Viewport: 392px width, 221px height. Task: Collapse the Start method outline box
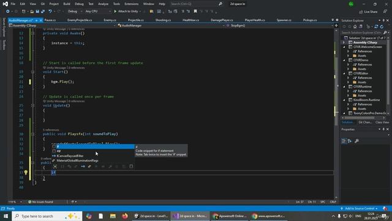[32, 72]
